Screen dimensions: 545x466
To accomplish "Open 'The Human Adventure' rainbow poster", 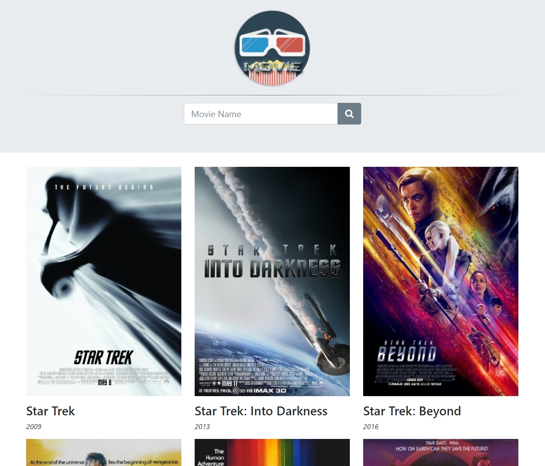I will pos(272,452).
